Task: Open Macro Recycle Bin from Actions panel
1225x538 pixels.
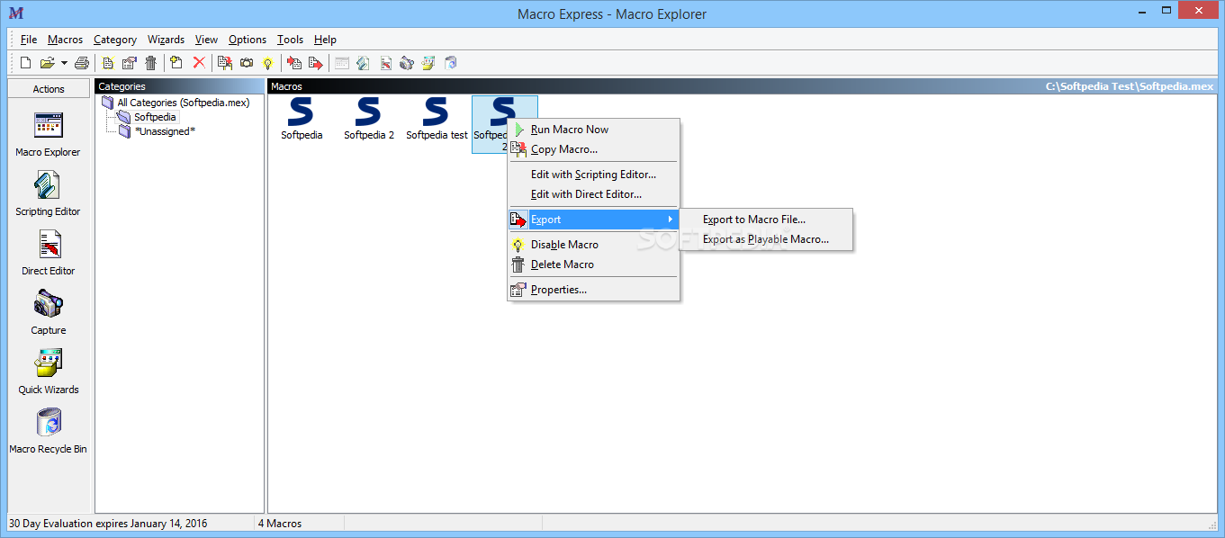Action: click(48, 431)
